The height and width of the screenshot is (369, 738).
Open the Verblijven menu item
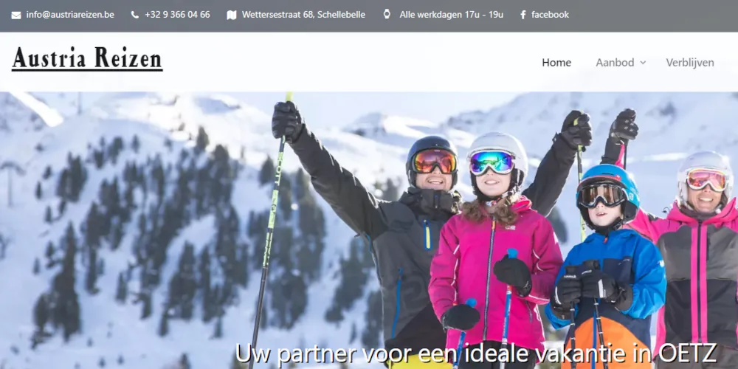pos(689,63)
